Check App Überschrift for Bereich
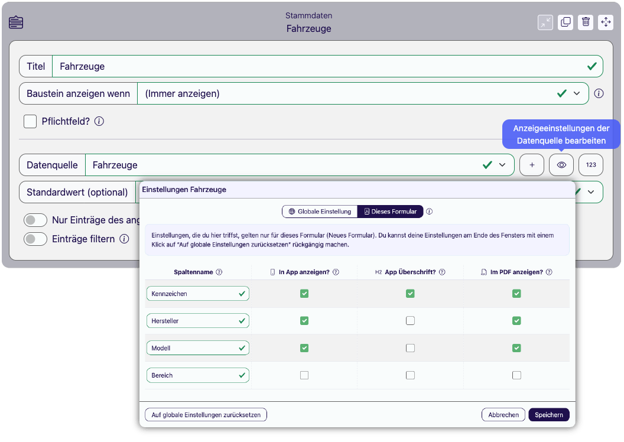 [x=410, y=375]
